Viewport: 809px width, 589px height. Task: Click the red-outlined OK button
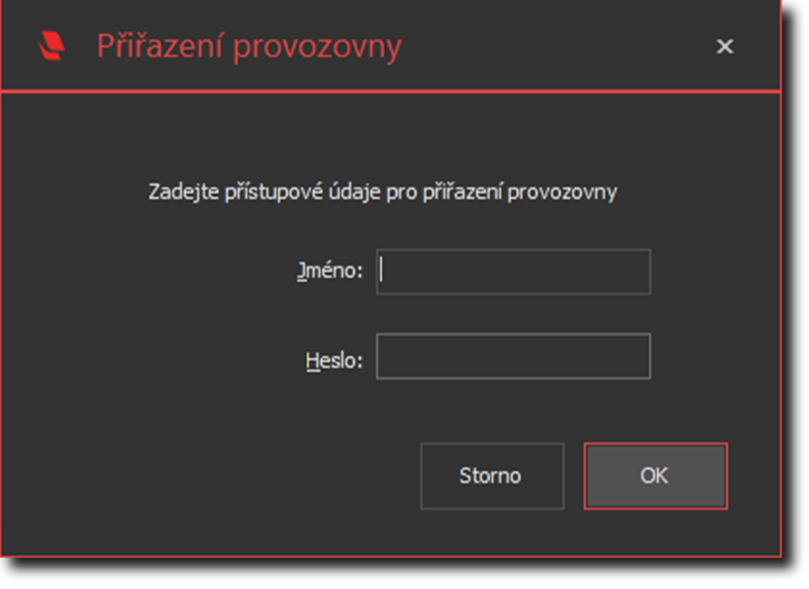655,476
